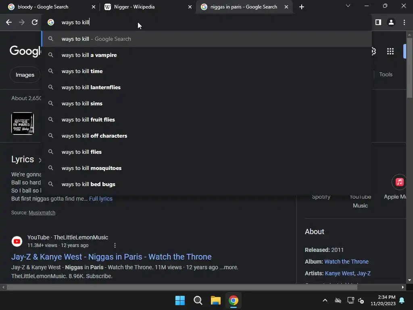Open the taskbar clock and date

pos(383,300)
